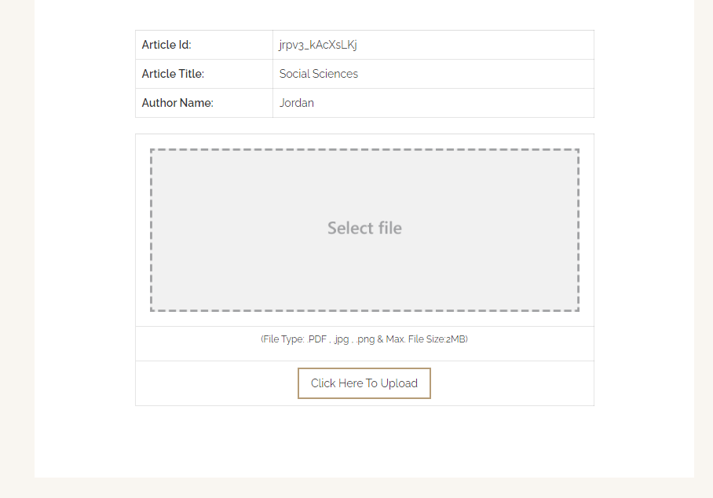This screenshot has height=498, width=713.
Task: Click the Max. File Size:2MB text
Action: click(x=426, y=339)
